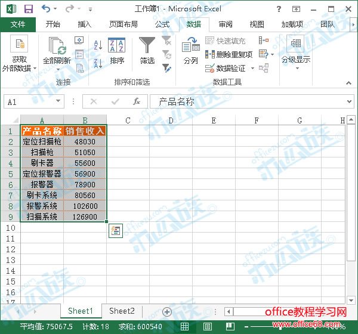Collapse the ribbon with the up chevron
The image size is (358, 334).
point(348,83)
